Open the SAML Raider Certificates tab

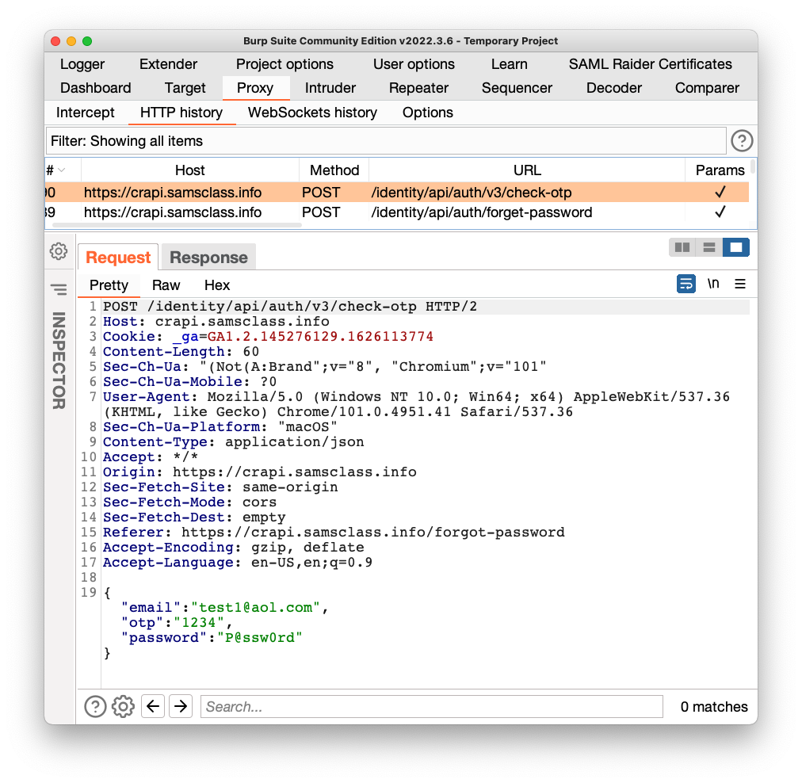650,64
